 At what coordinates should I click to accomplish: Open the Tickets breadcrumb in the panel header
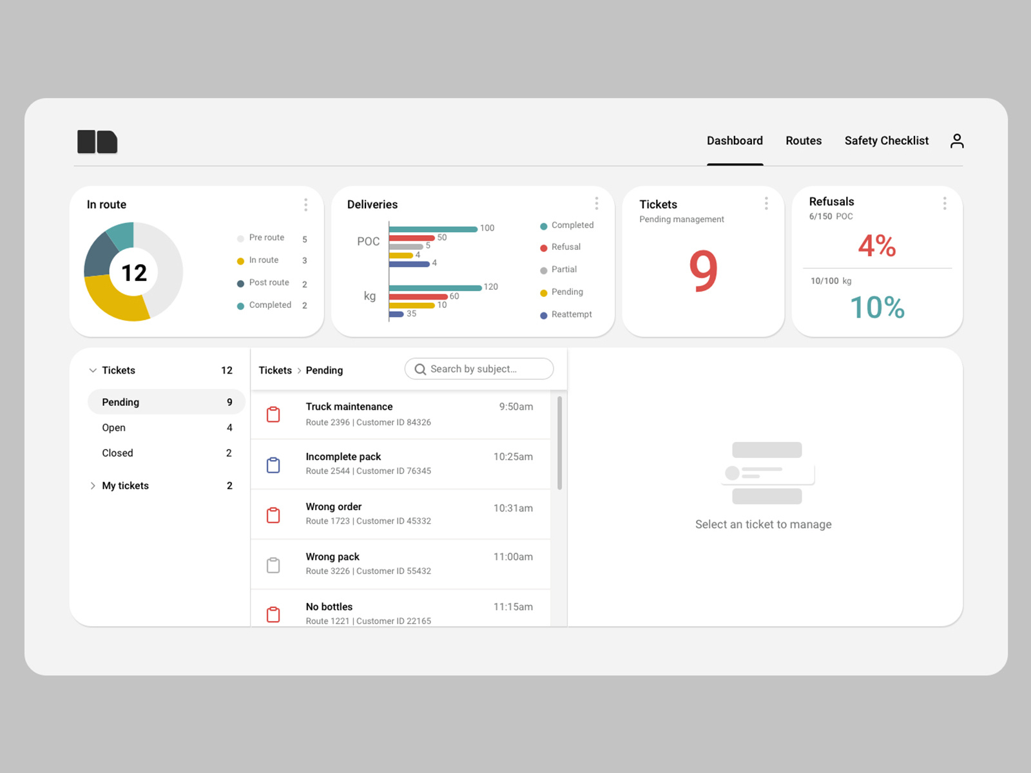point(275,370)
